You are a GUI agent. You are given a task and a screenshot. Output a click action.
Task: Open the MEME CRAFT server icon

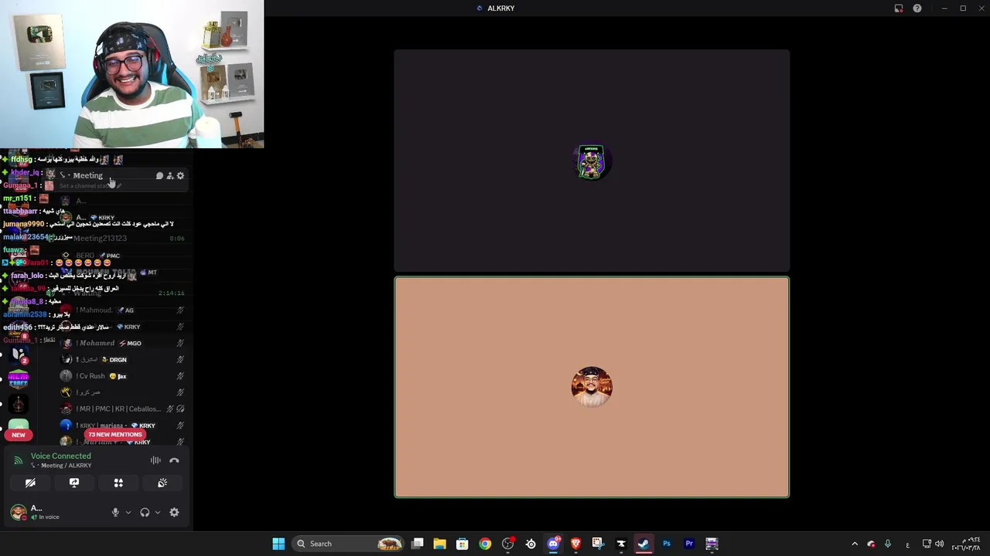(x=19, y=378)
